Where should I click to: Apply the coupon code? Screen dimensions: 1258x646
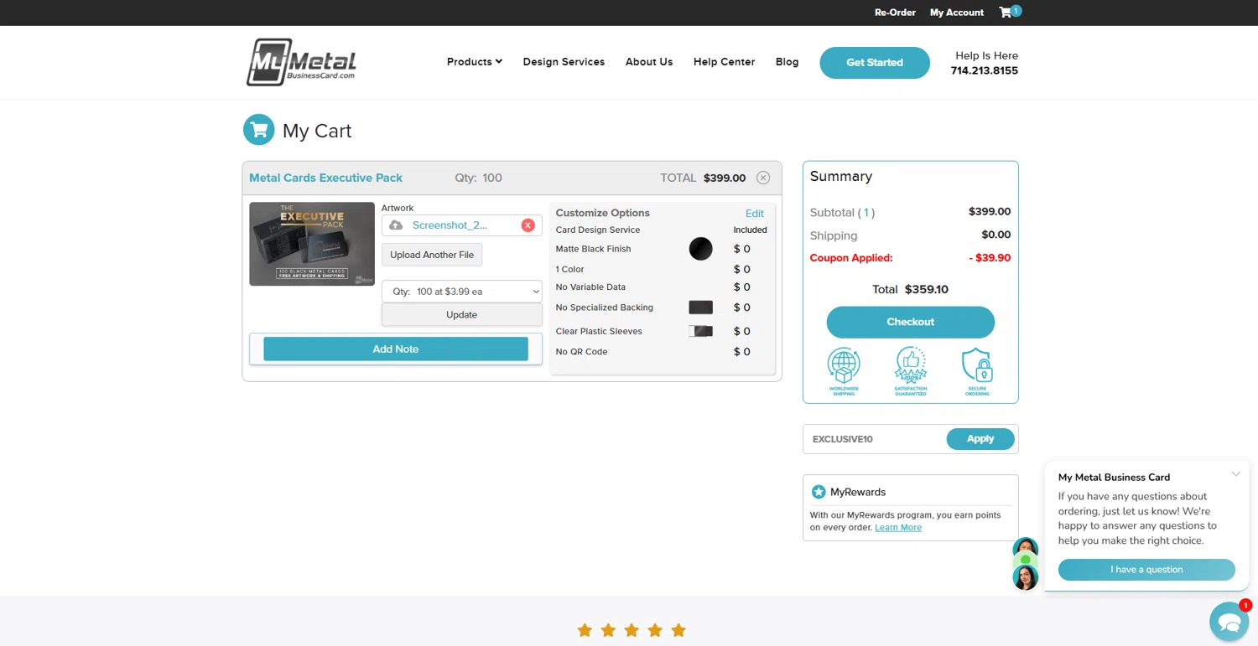980,439
